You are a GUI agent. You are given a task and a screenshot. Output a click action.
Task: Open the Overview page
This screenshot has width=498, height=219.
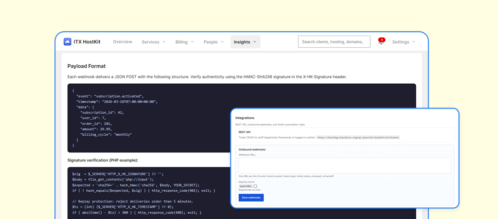tap(123, 42)
